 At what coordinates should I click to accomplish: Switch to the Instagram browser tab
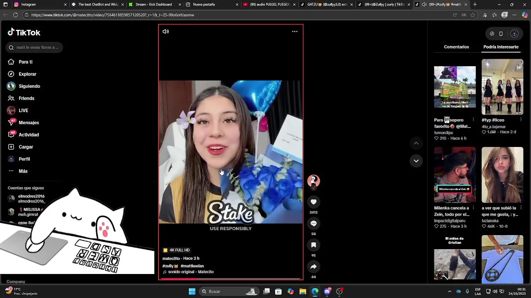click(37, 5)
